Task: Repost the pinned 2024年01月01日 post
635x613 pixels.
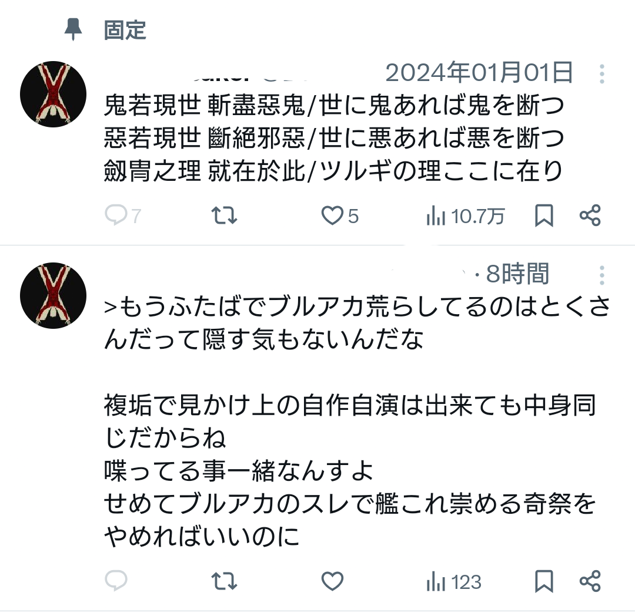Action: (224, 215)
